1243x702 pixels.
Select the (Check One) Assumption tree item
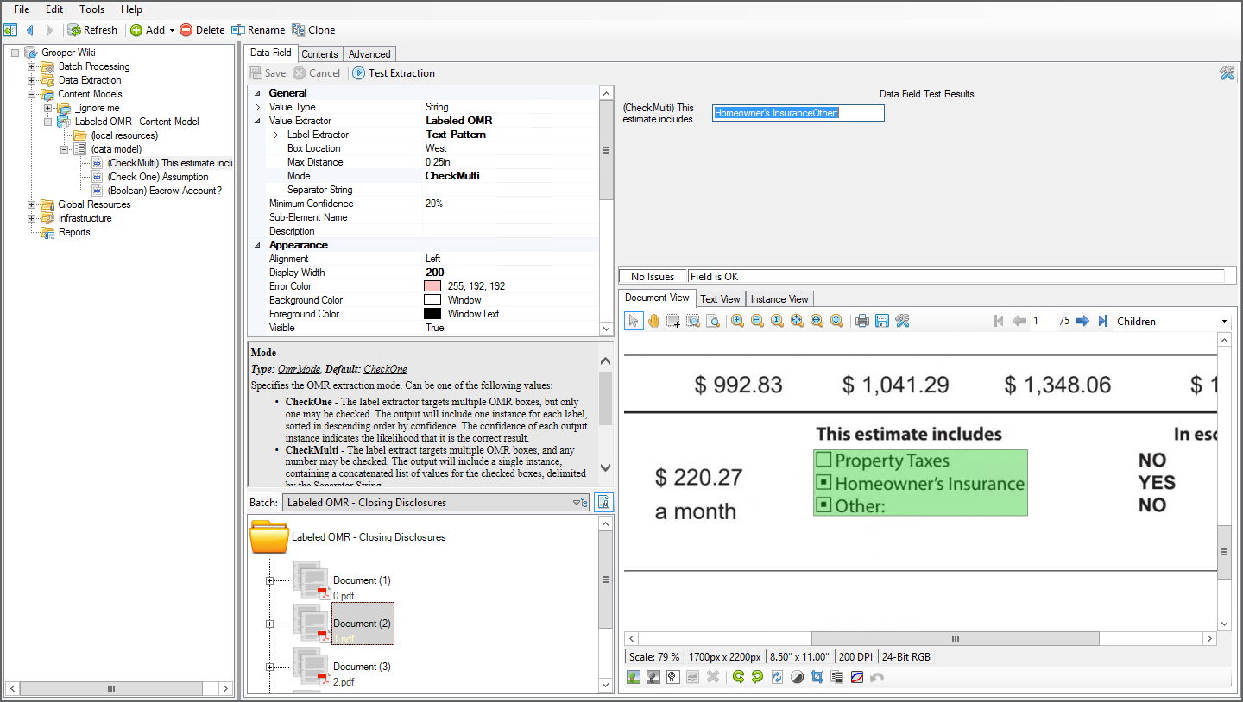click(x=158, y=177)
